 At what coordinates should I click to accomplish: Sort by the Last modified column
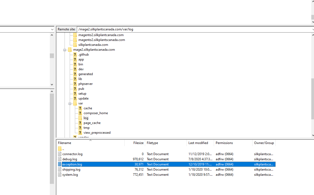pos(198,143)
